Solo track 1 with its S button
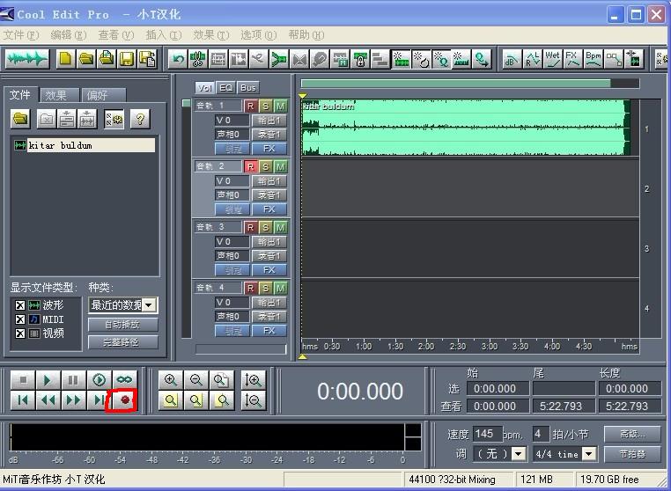The image size is (671, 491). [265, 106]
